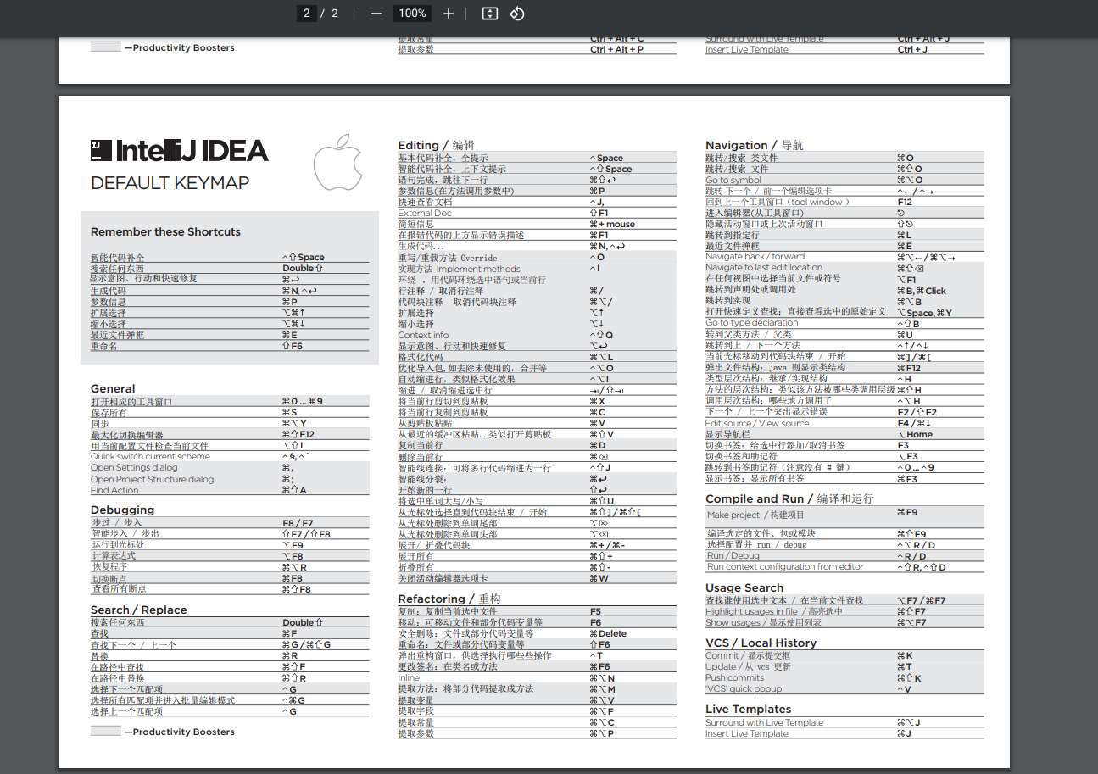Click the Live Templates heading

tap(748, 709)
